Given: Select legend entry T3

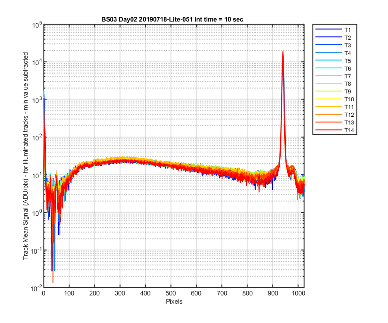Looking at the screenshot, I should pos(335,45).
